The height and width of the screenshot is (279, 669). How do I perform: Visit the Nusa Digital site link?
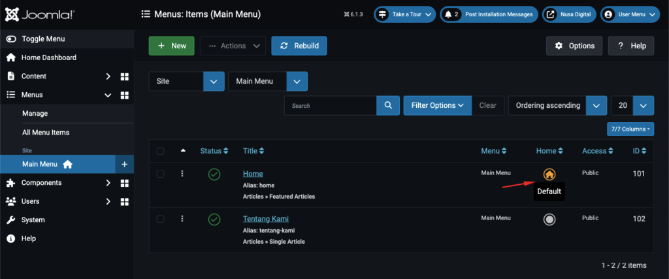coord(570,14)
